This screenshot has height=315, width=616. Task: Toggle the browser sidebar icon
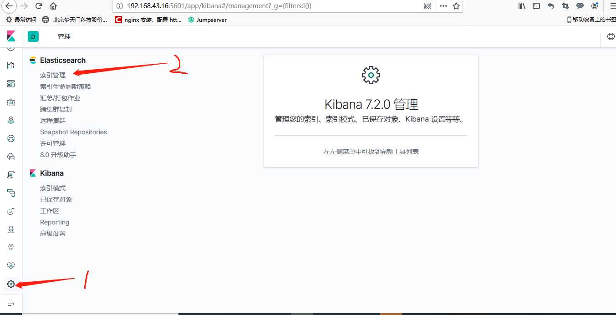pyautogui.click(x=536, y=6)
